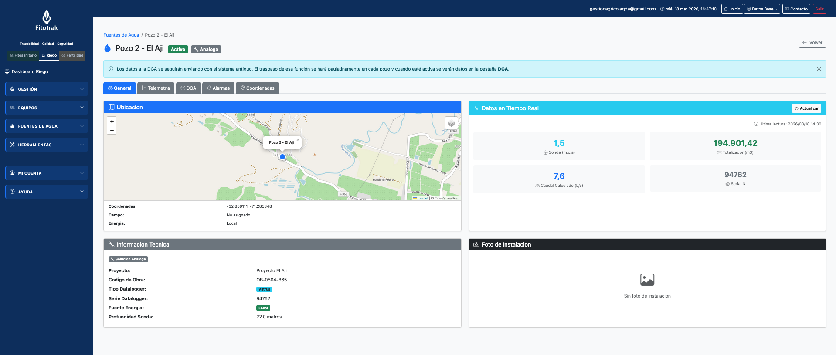
Task: Click the Volver back button
Action: pos(812,42)
